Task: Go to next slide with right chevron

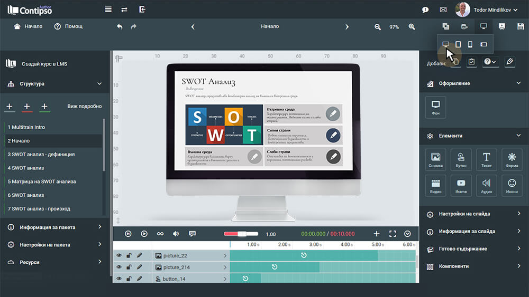Action: (347, 26)
